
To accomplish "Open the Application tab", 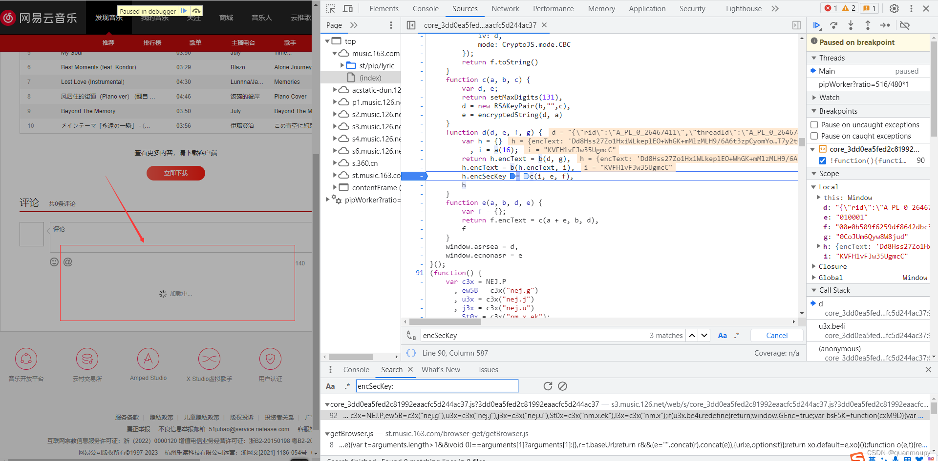I will pos(647,8).
